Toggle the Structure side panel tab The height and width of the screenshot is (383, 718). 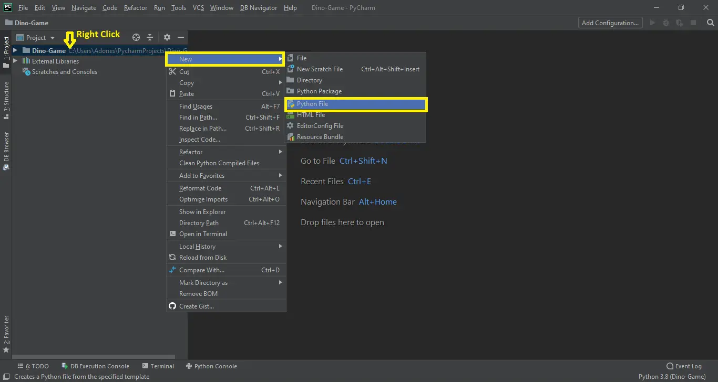click(x=6, y=101)
